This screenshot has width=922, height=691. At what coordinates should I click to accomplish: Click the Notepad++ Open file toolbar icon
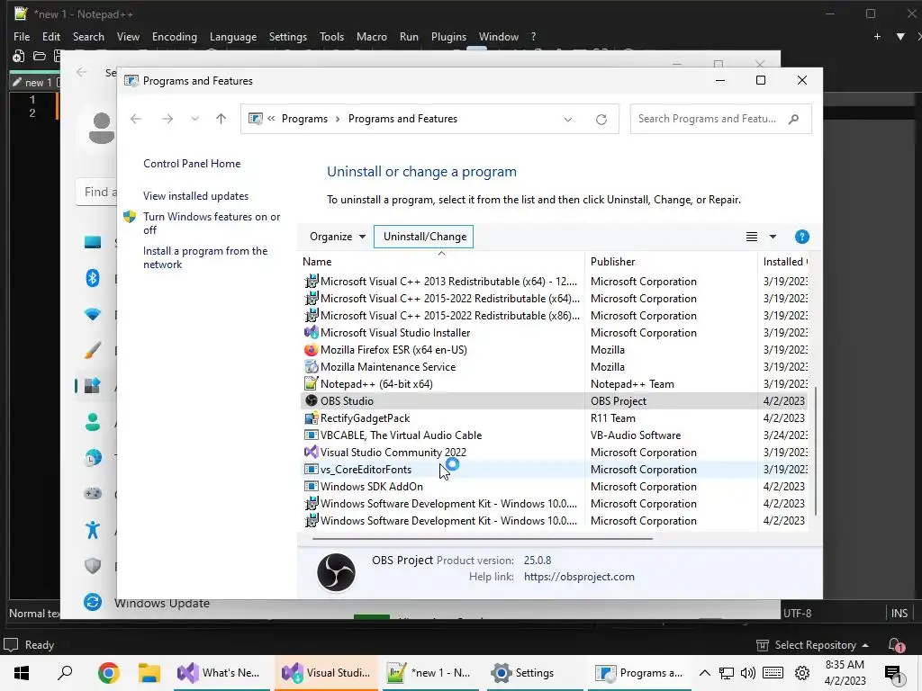click(x=40, y=57)
